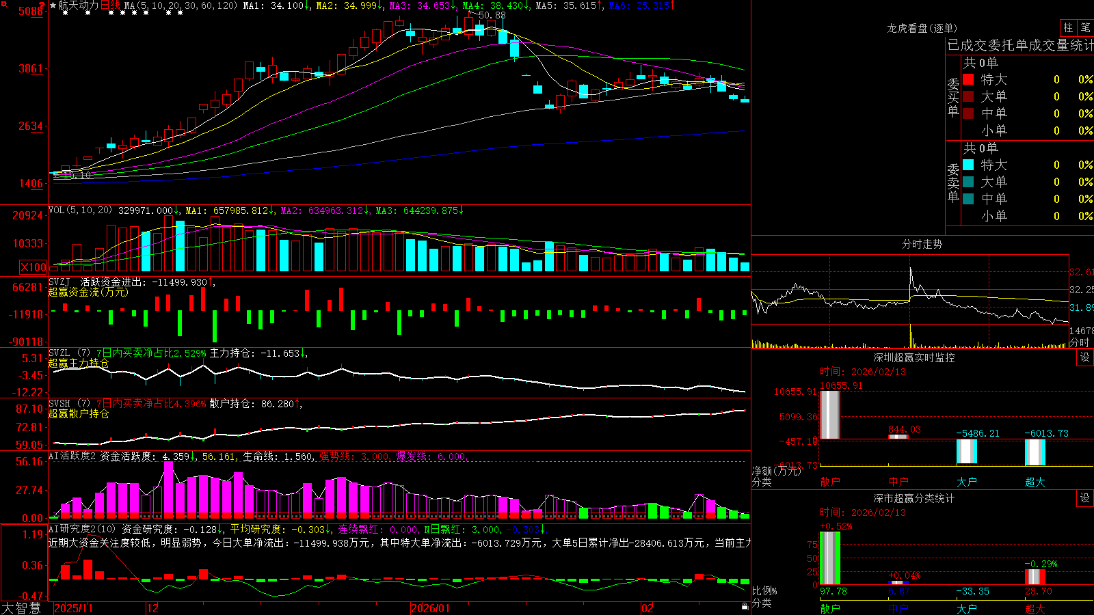Click the 深市超赢分类统计 panel title
Screen dimensions: 1094x615
tap(914, 498)
